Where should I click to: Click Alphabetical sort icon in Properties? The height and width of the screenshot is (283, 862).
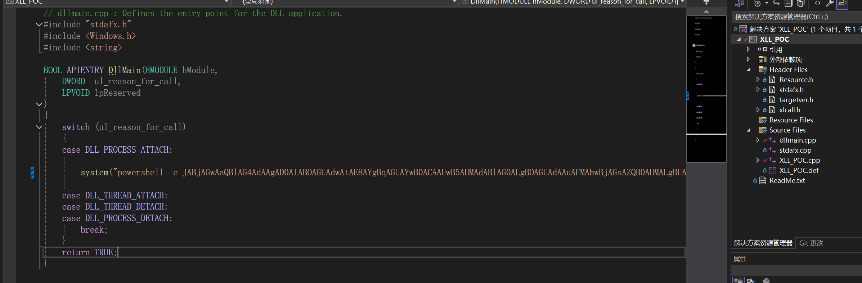[750, 280]
